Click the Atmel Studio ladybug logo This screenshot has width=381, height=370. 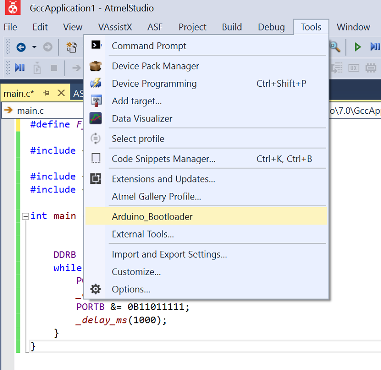[x=13, y=8]
